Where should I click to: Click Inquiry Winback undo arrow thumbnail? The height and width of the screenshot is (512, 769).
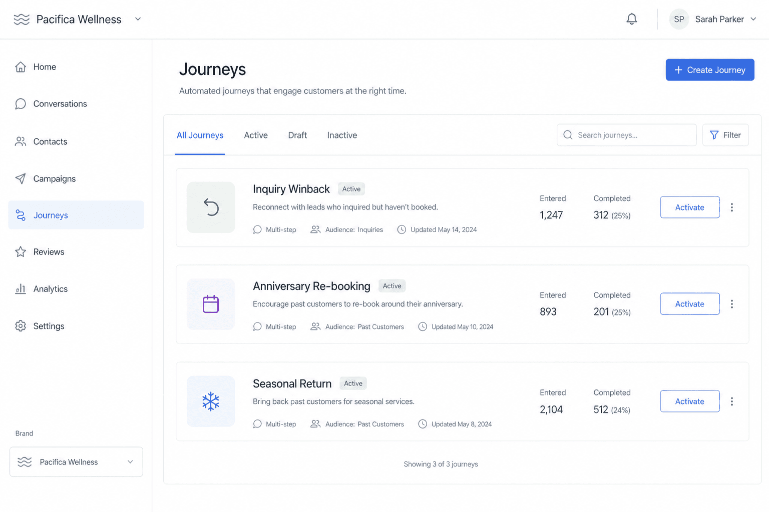(x=211, y=207)
